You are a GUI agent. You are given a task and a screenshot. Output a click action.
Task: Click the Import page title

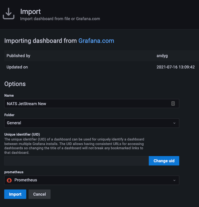(30, 12)
